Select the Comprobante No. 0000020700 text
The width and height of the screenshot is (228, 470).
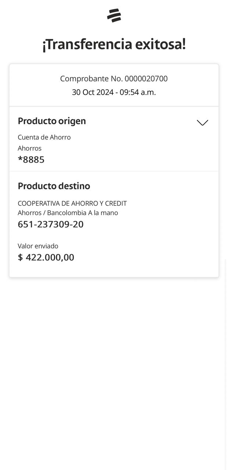point(114,79)
